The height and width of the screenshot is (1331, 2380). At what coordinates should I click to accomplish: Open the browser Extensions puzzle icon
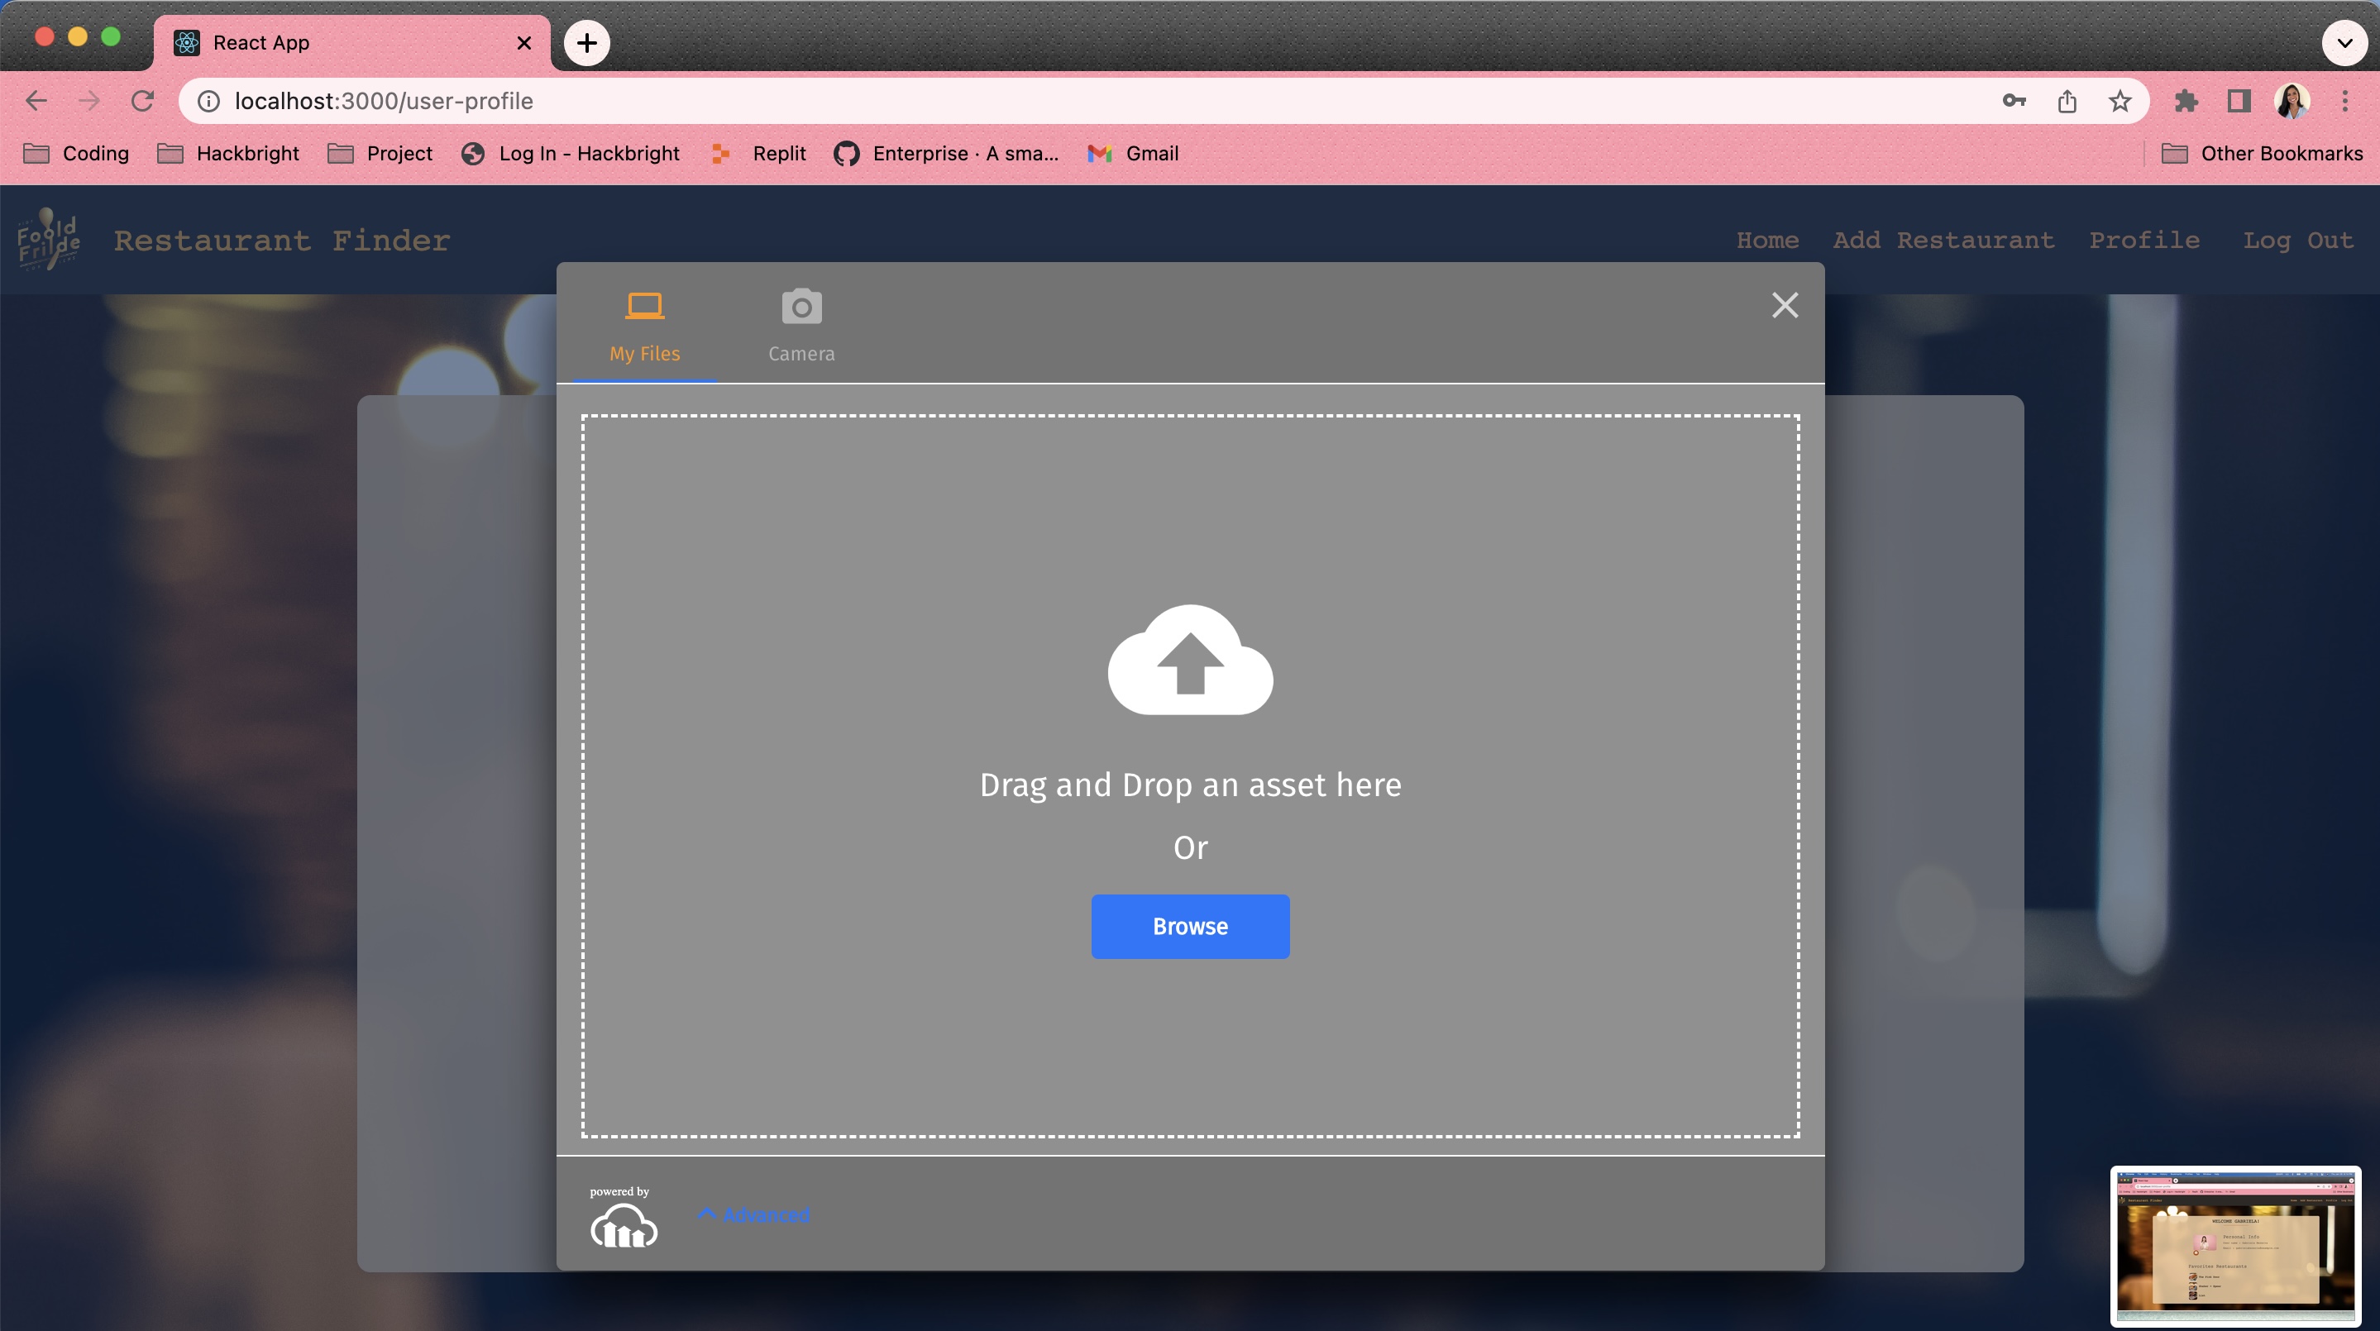[x=2185, y=101]
